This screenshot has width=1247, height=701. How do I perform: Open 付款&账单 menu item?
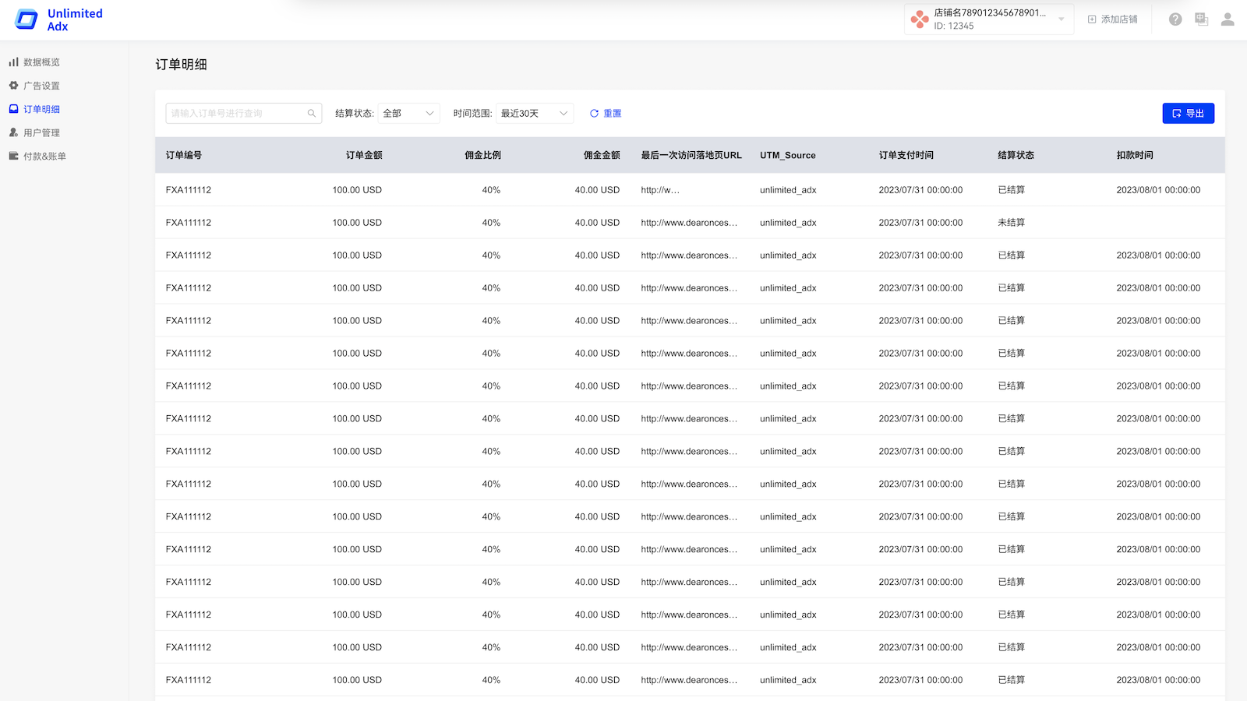coord(44,156)
